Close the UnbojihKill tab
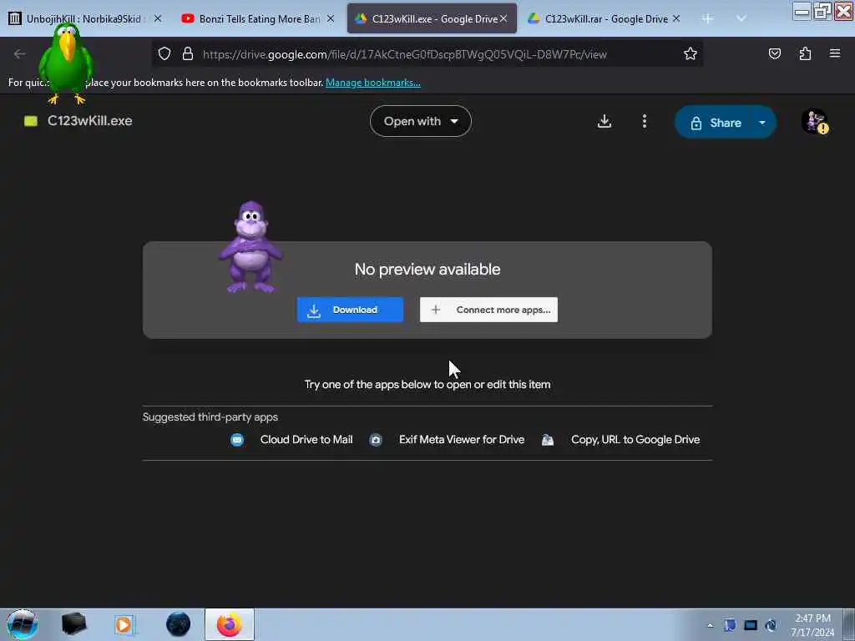 tap(158, 18)
